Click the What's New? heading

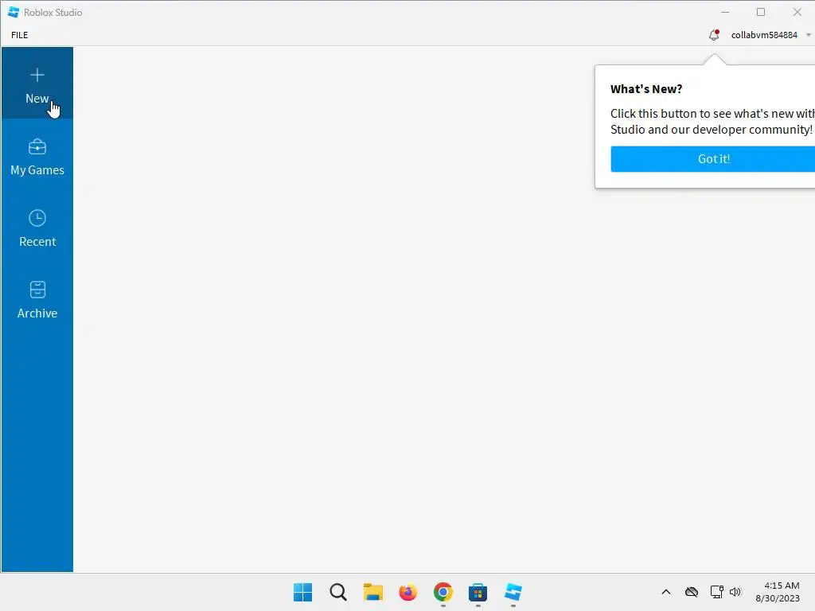pyautogui.click(x=646, y=89)
